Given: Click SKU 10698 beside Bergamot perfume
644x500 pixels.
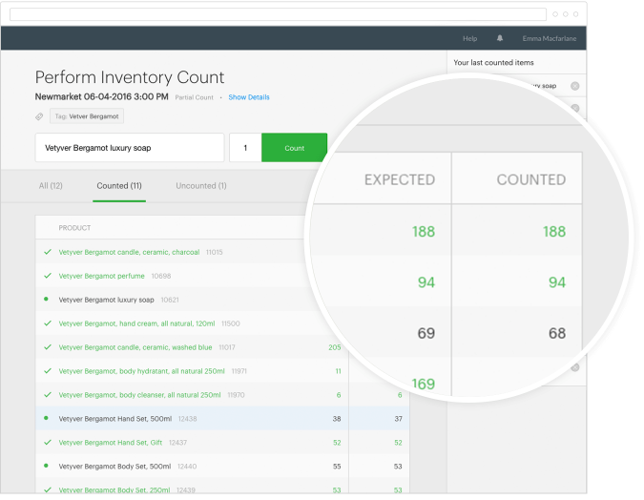Looking at the screenshot, I should pos(161,276).
